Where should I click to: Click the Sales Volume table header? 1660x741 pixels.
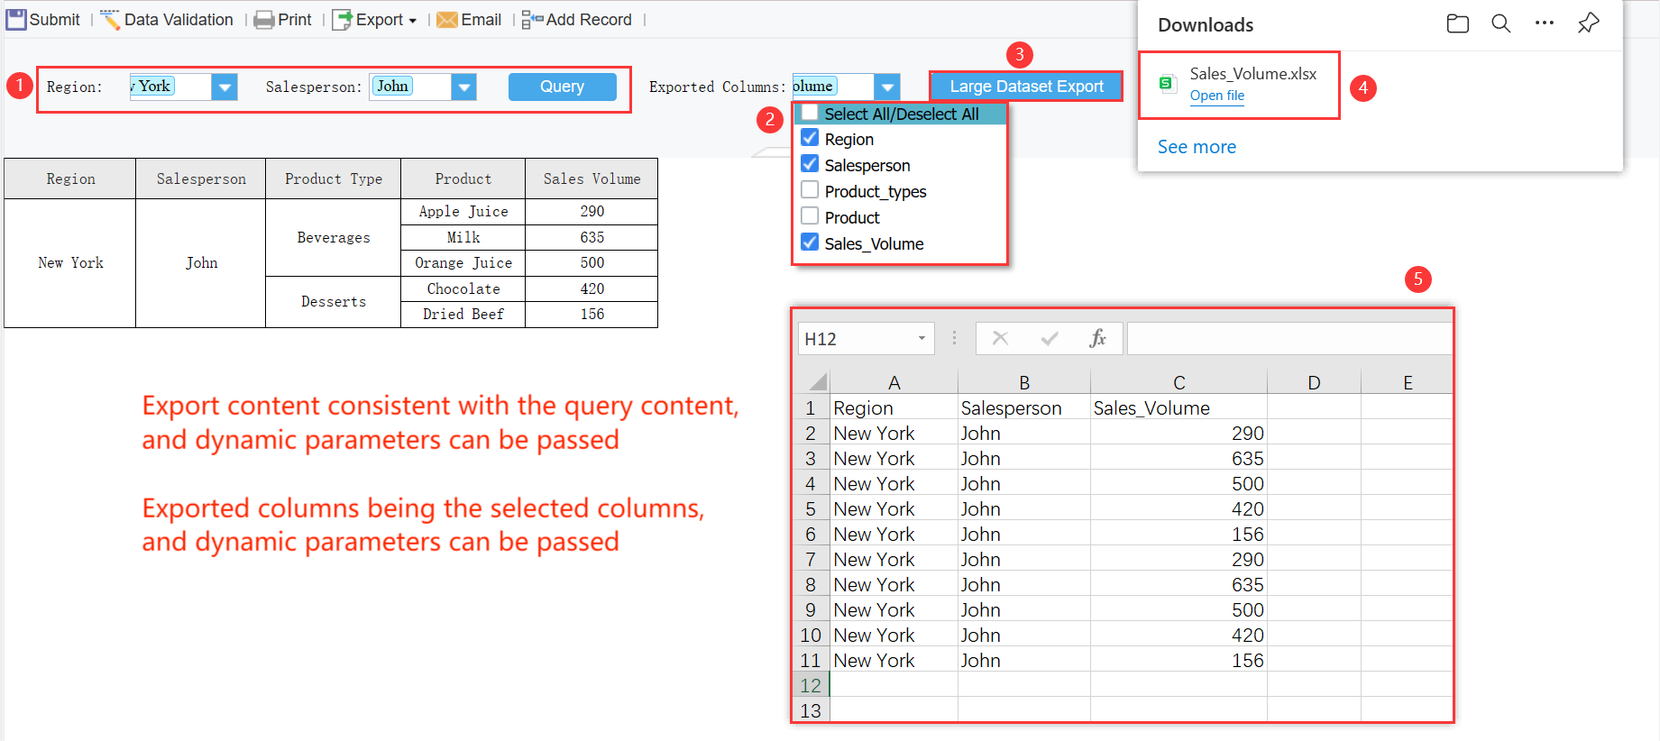click(592, 178)
